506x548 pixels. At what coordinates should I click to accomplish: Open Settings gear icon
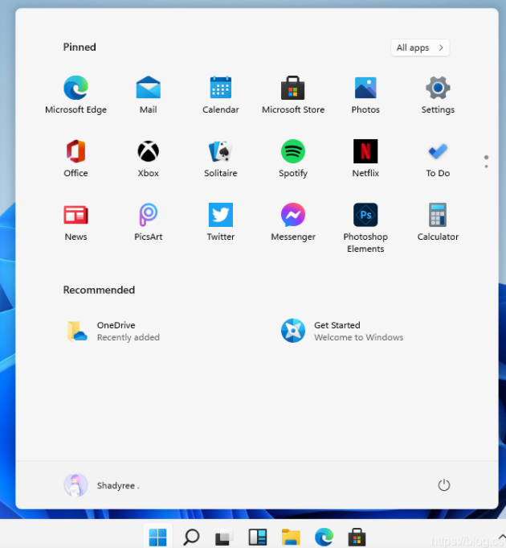point(438,94)
